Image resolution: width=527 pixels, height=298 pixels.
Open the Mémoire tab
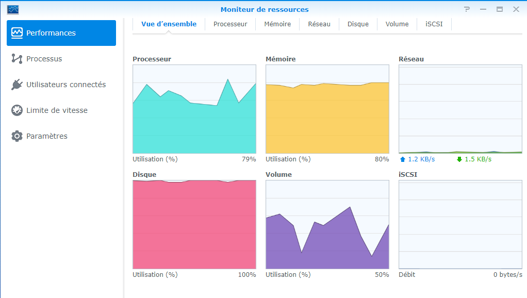tap(277, 24)
